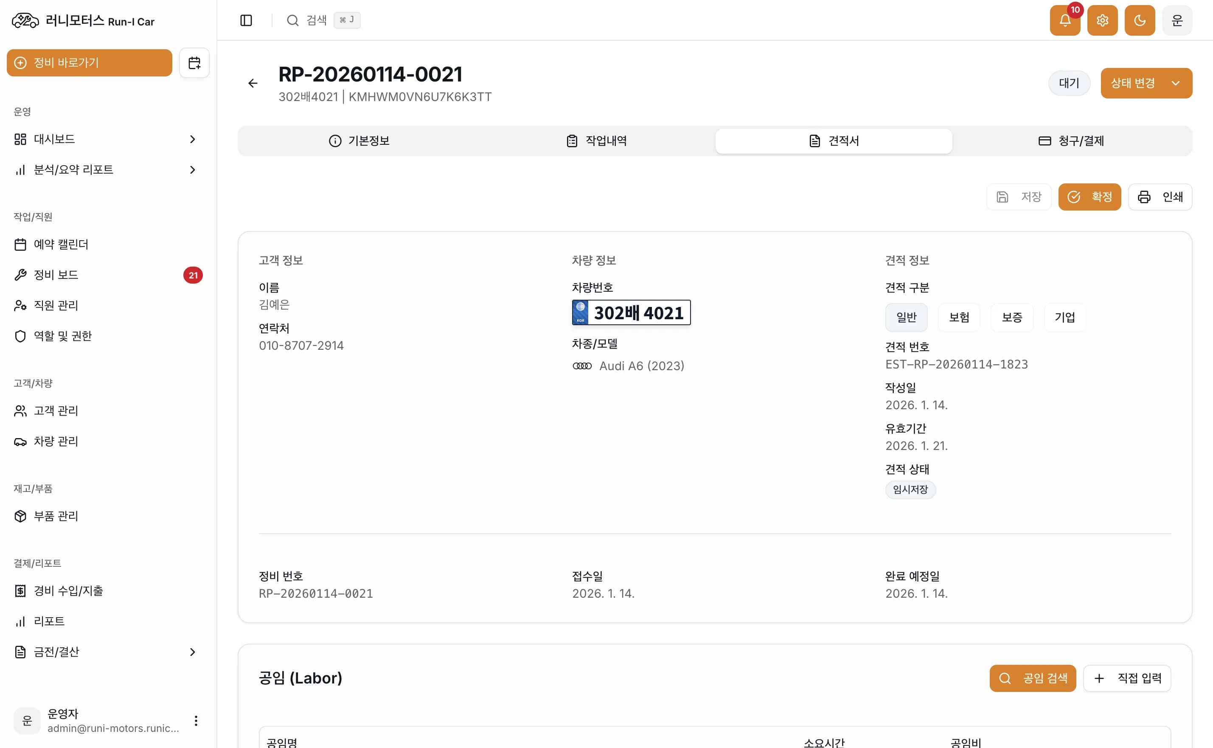Click the 공임 검색 button
This screenshot has width=1213, height=748.
click(1032, 678)
